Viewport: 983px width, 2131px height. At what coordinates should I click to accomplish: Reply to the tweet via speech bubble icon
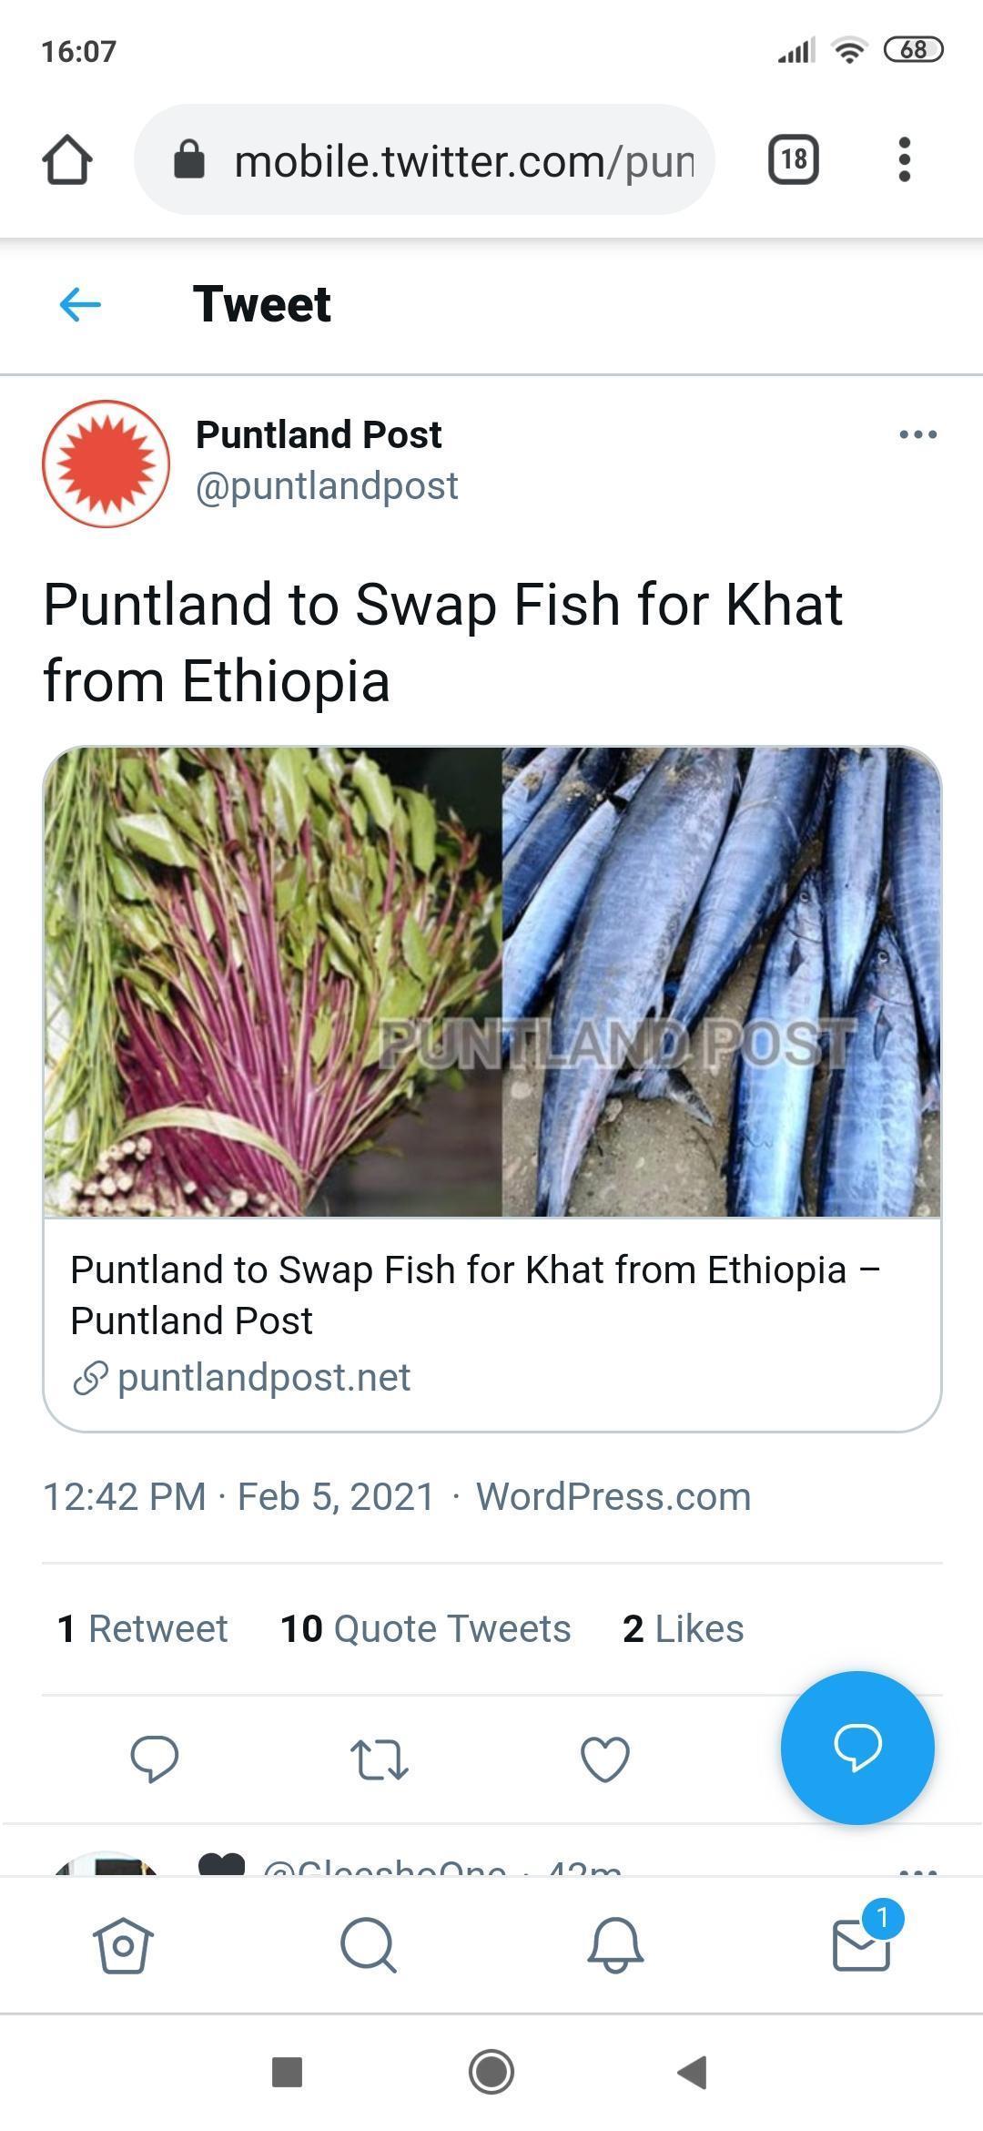pyautogui.click(x=155, y=1758)
